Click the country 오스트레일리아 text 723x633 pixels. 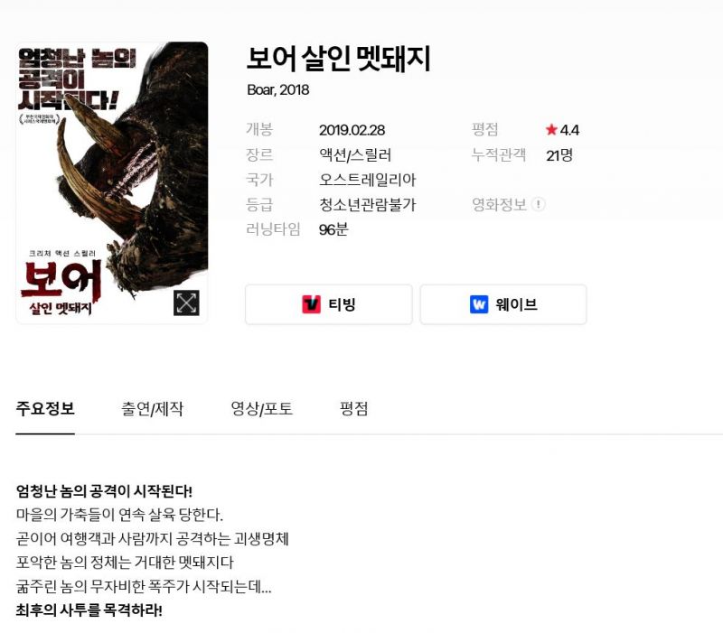[x=368, y=180]
